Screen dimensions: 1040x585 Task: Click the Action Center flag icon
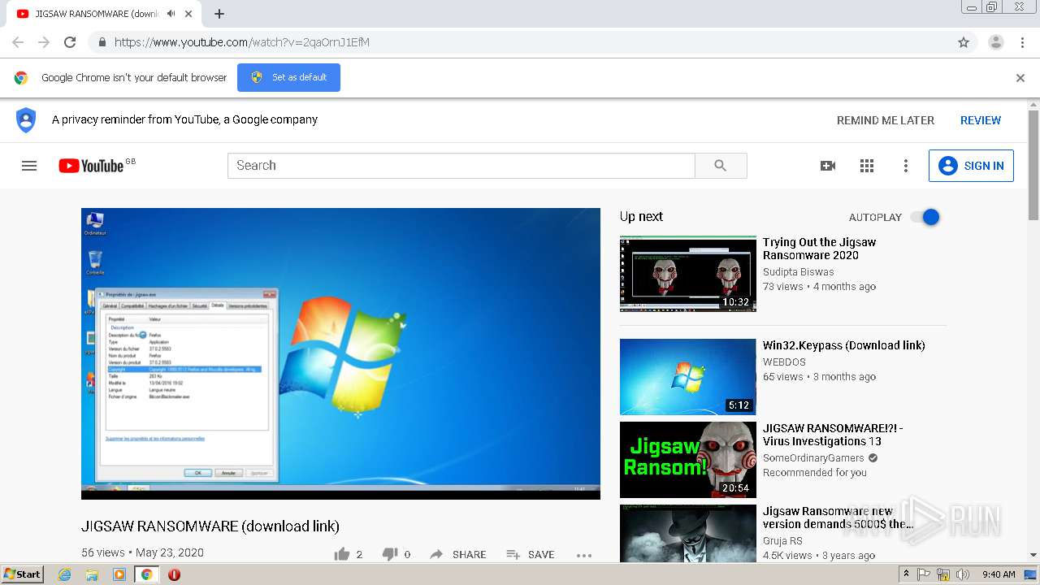925,574
